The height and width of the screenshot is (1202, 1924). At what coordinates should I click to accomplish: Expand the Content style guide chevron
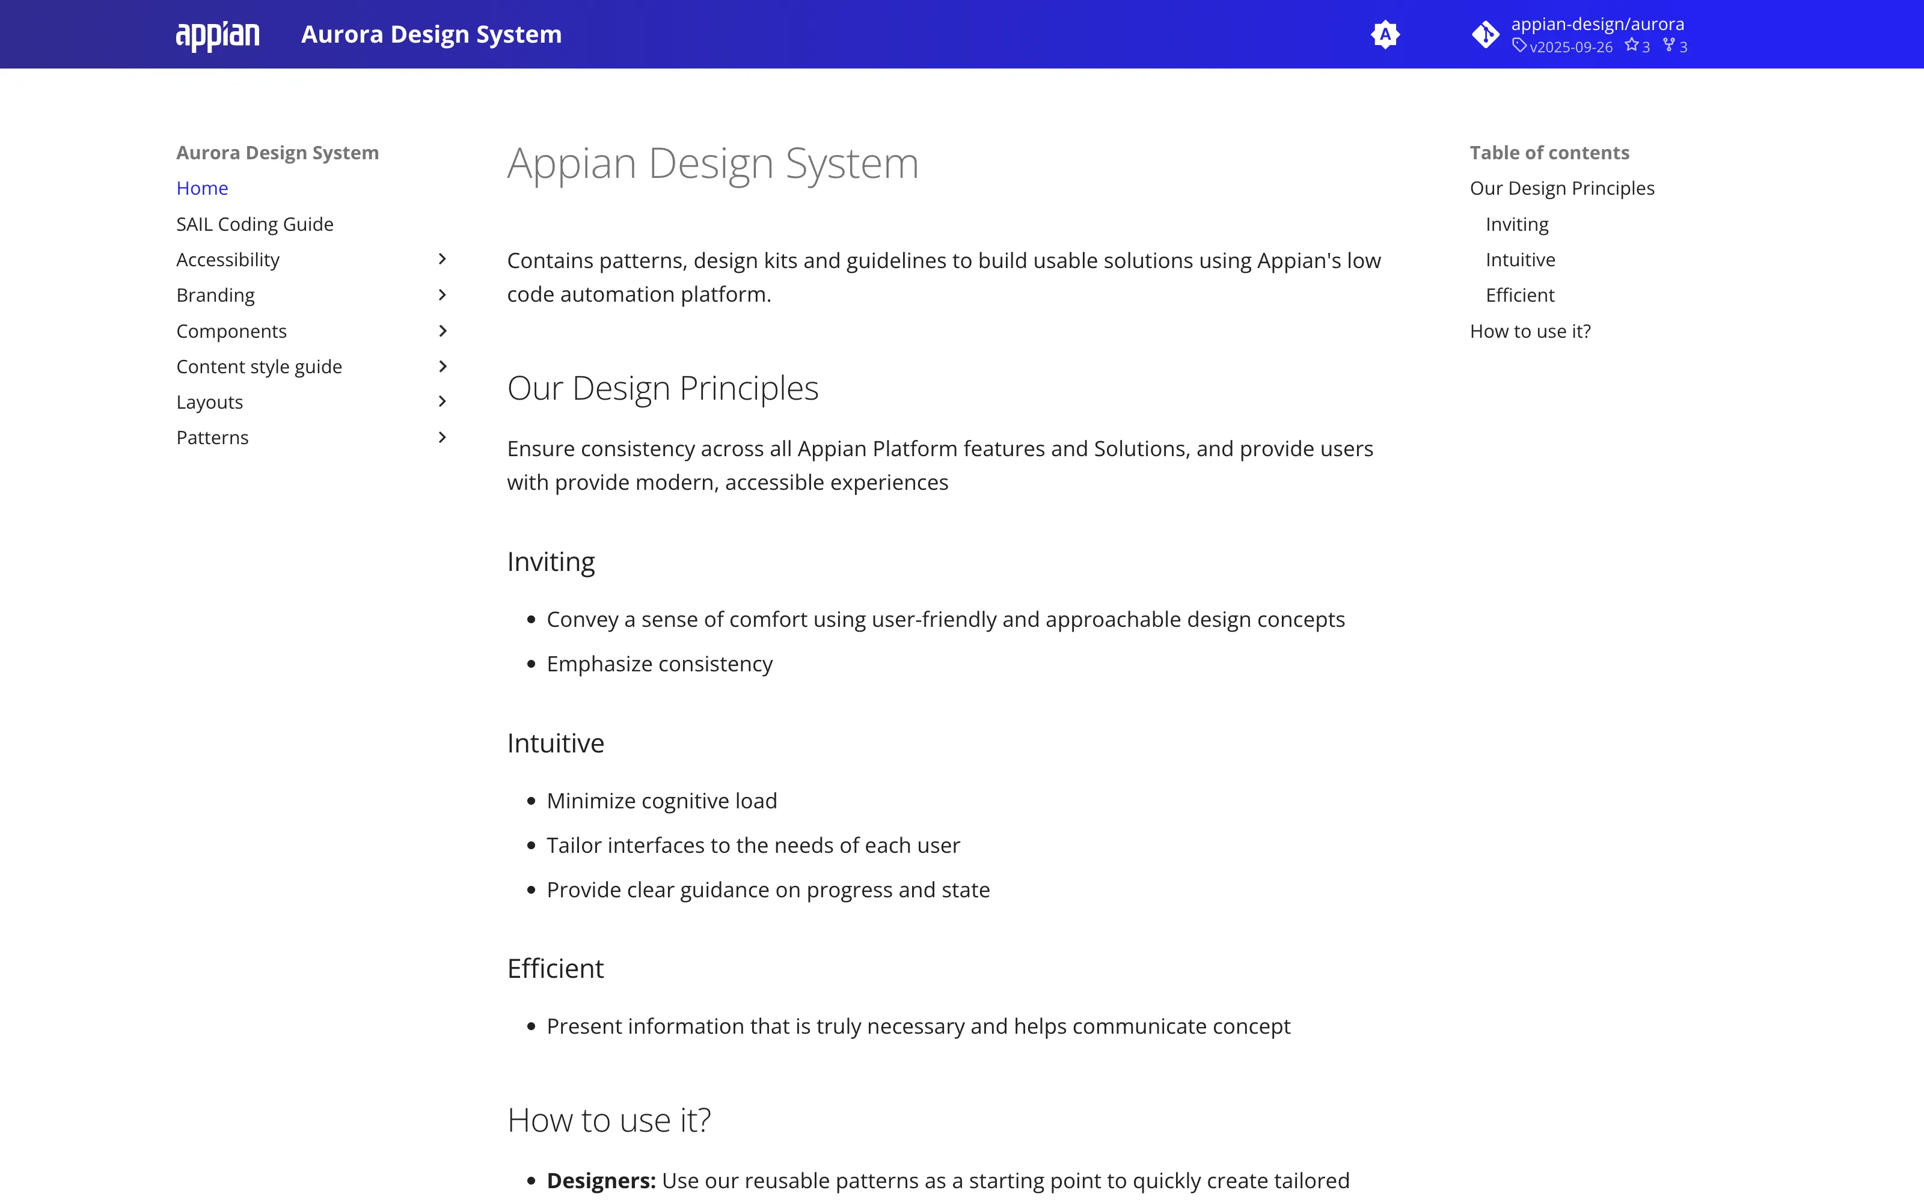(442, 365)
